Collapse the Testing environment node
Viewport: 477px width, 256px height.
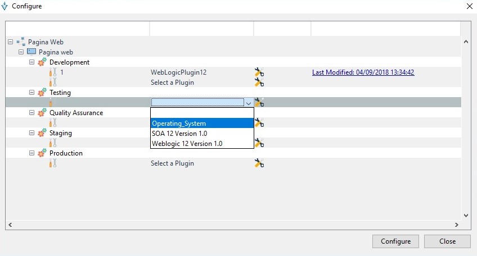[32, 93]
